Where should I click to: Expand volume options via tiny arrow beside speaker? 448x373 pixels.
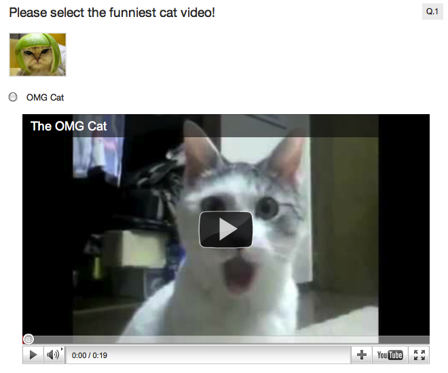click(62, 349)
